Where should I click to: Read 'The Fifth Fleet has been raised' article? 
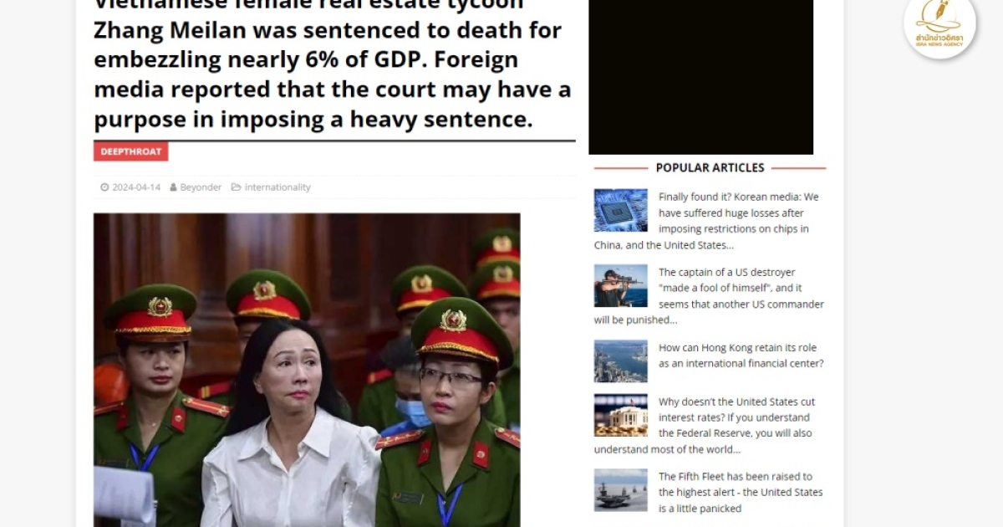(741, 493)
